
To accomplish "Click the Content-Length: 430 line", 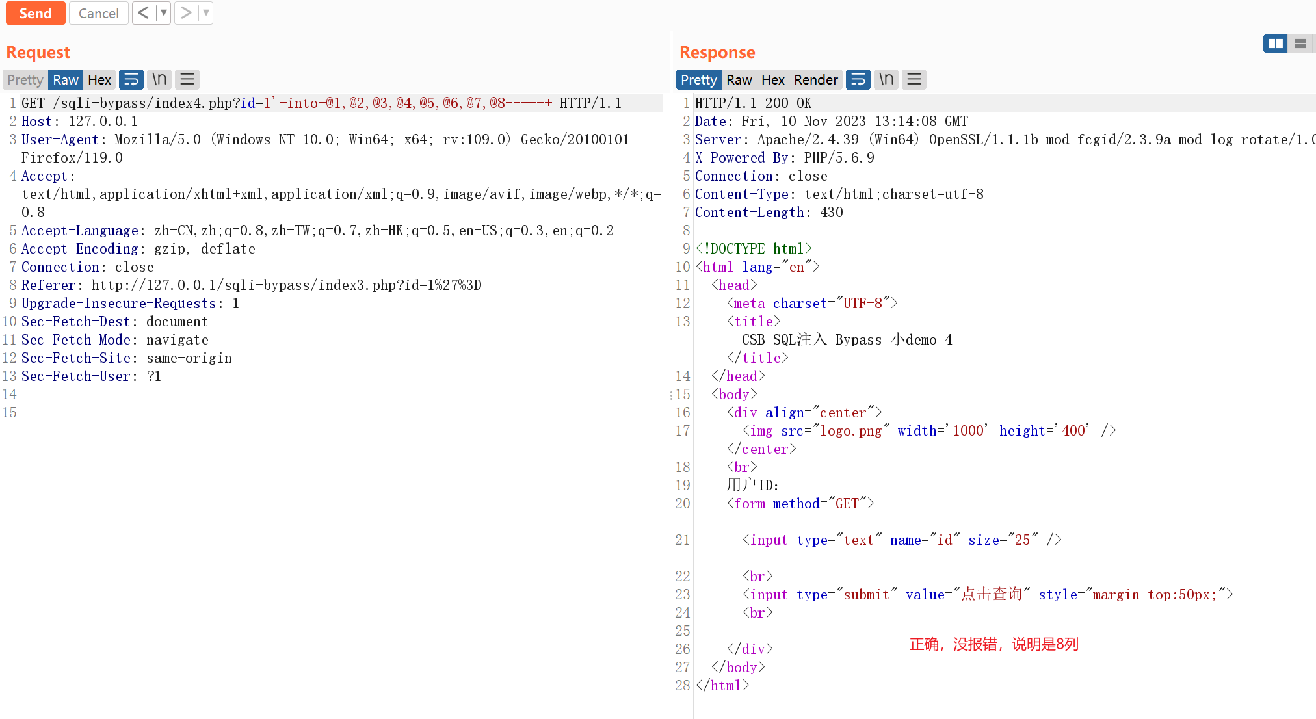I will (x=769, y=212).
